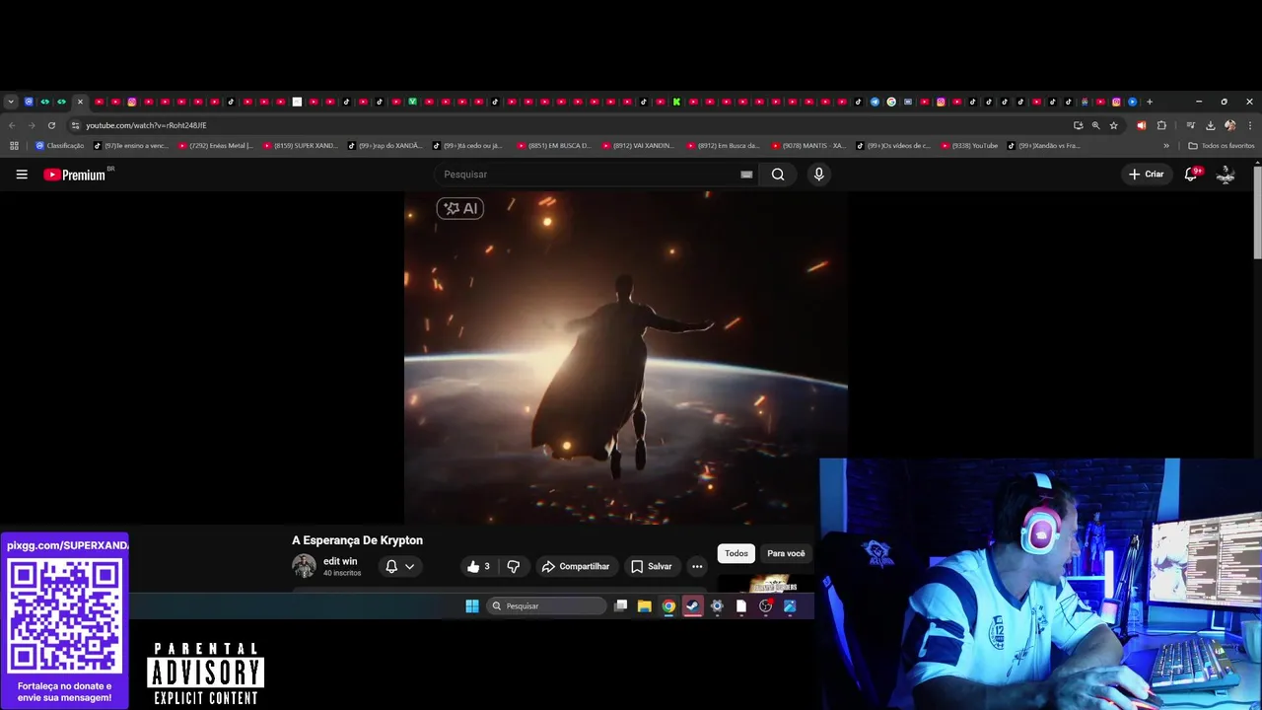Open the Chrome extensions puzzle icon
The width and height of the screenshot is (1262, 710).
tap(1161, 125)
